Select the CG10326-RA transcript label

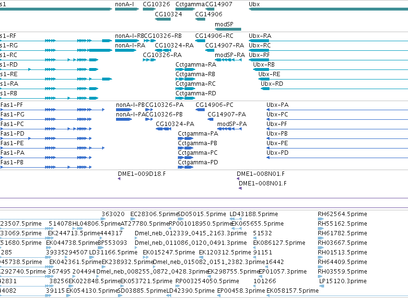(163, 55)
